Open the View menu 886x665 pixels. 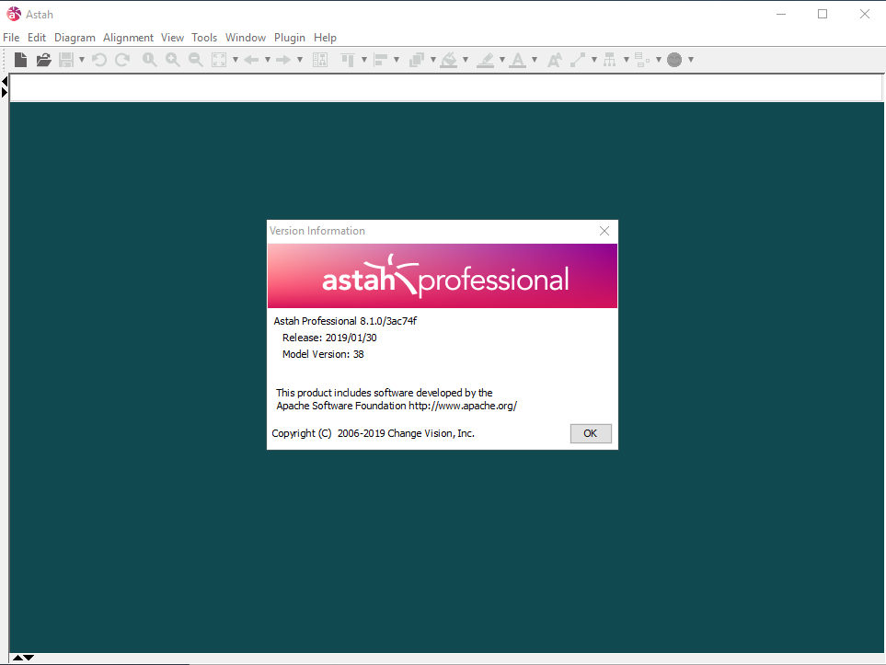coord(172,38)
